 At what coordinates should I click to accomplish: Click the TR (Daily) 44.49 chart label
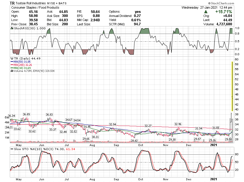[x=27, y=58]
